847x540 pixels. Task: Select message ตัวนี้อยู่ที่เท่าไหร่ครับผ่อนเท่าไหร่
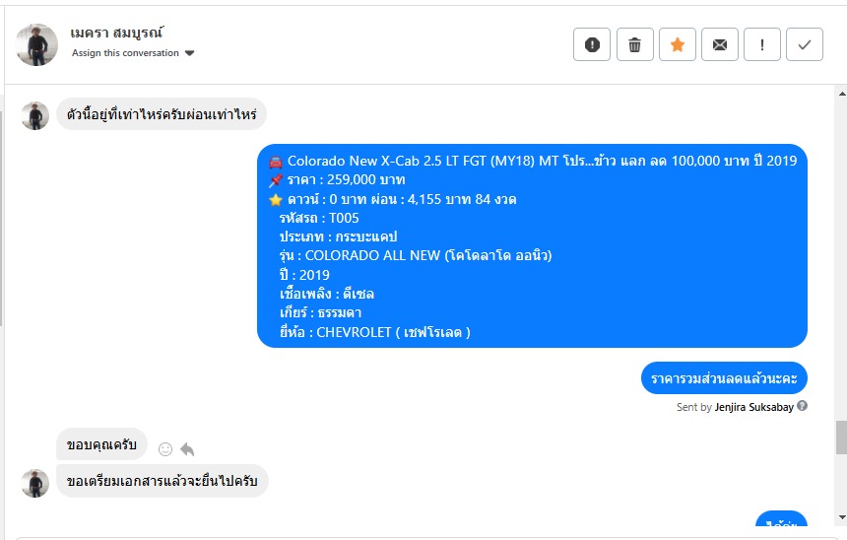coord(162,114)
